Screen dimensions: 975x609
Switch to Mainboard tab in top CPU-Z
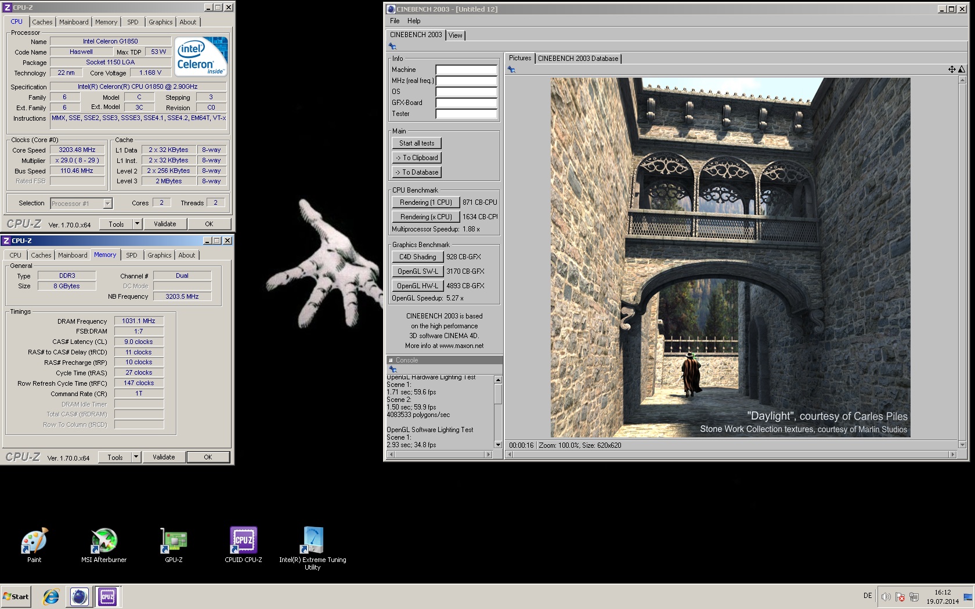coord(74,22)
